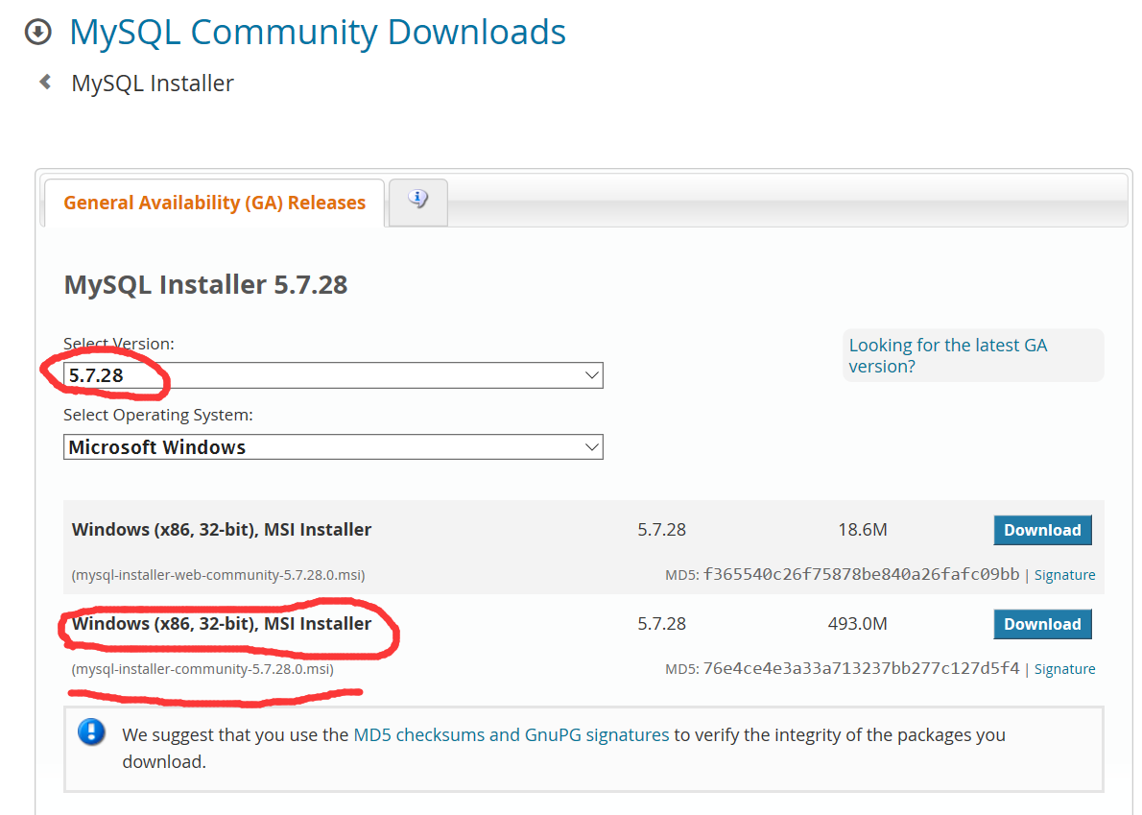
Task: Download the 18.6M web community installer
Action: click(x=1042, y=529)
